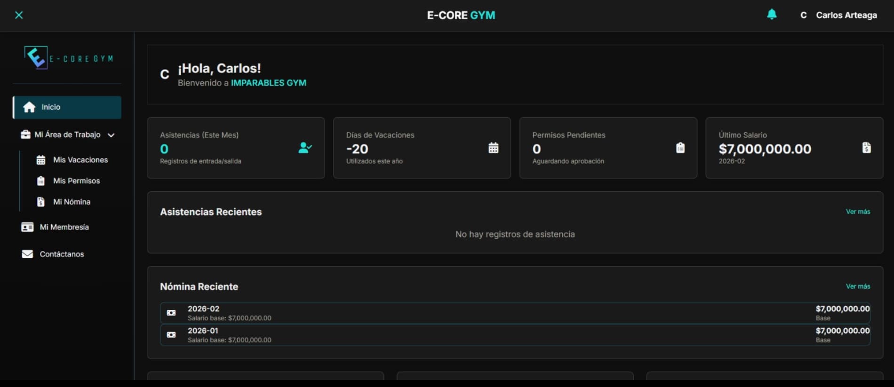Click the home icon beside Inicio

click(x=29, y=107)
